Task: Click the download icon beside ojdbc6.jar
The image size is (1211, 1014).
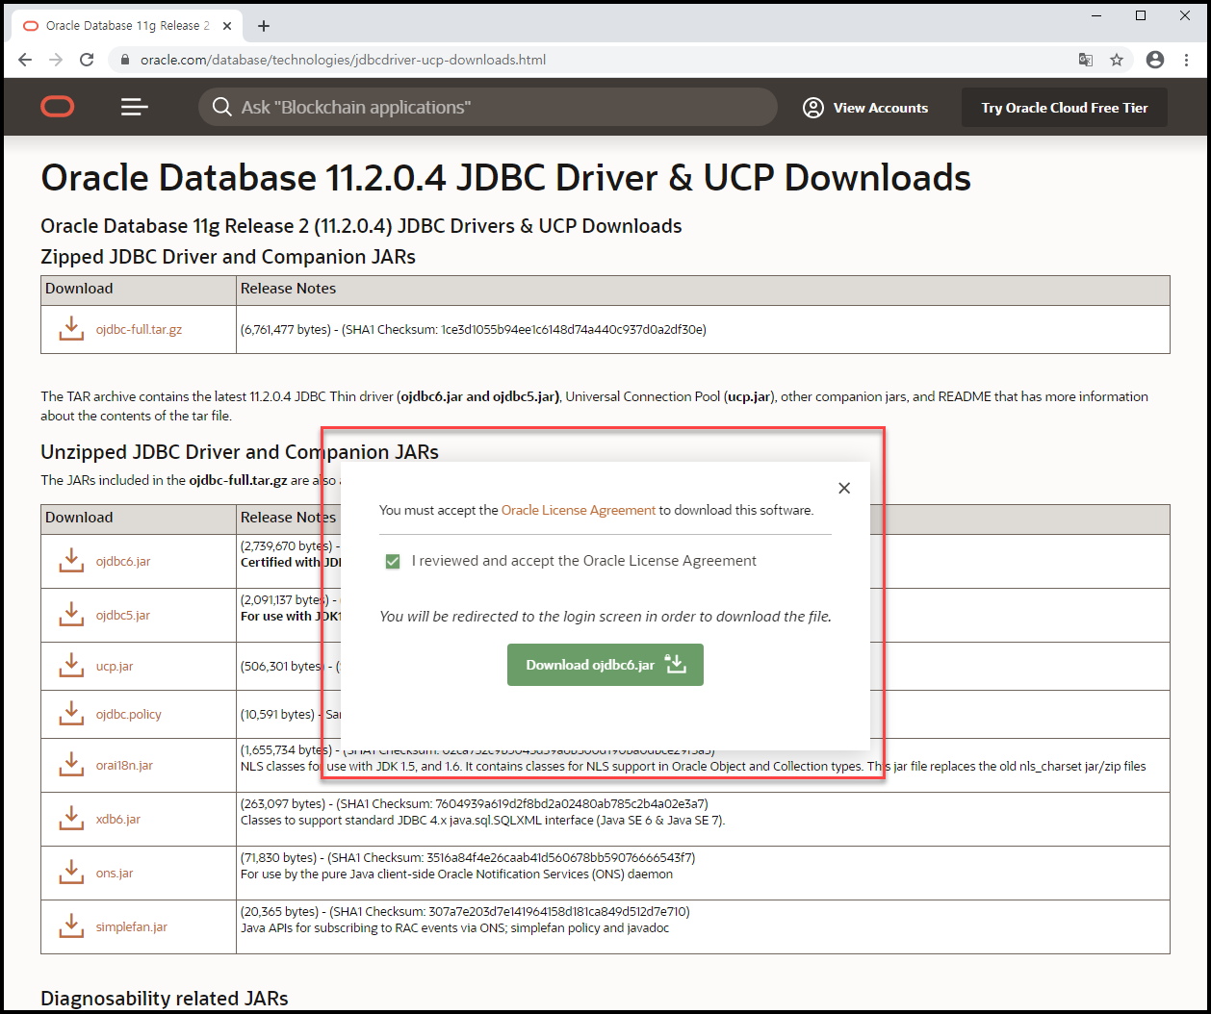Action: [71, 561]
